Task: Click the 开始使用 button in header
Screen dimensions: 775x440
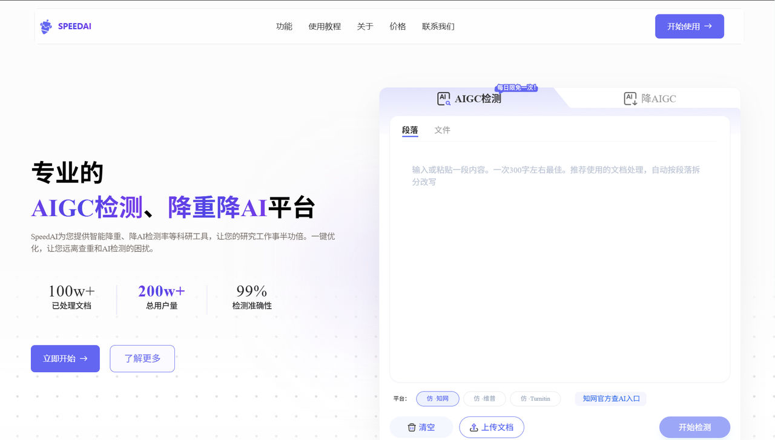Action: point(690,27)
